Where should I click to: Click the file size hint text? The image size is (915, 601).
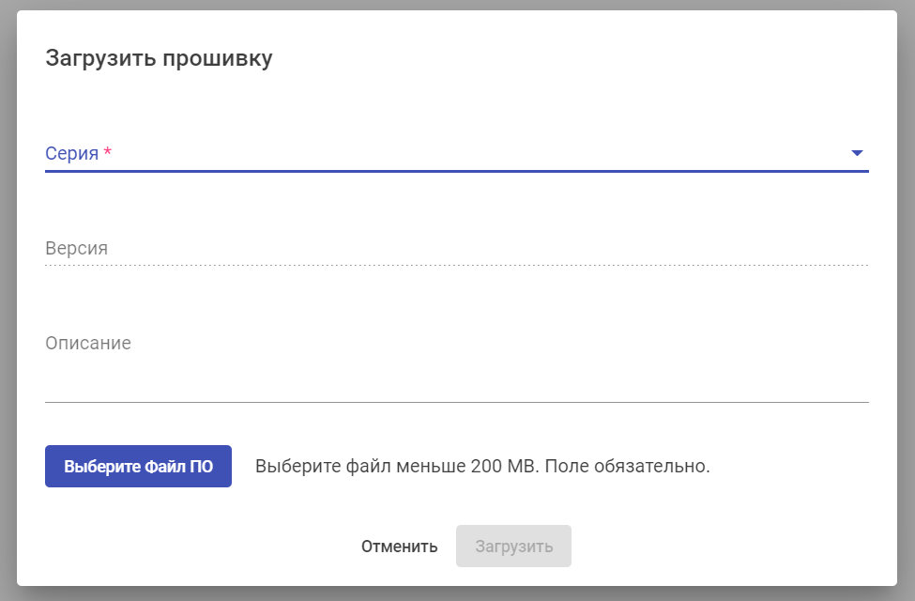396,466
